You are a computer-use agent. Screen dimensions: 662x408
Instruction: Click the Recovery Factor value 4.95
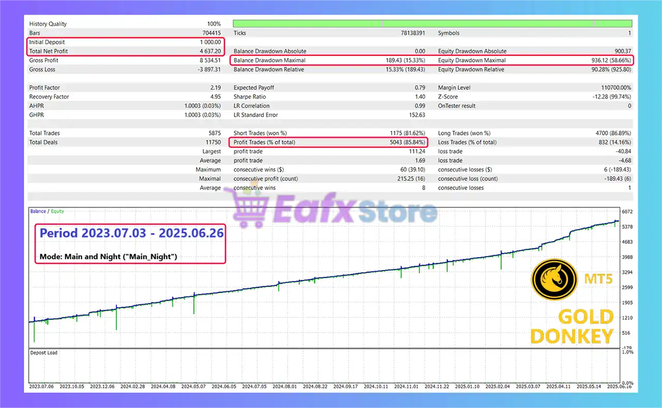coord(215,97)
